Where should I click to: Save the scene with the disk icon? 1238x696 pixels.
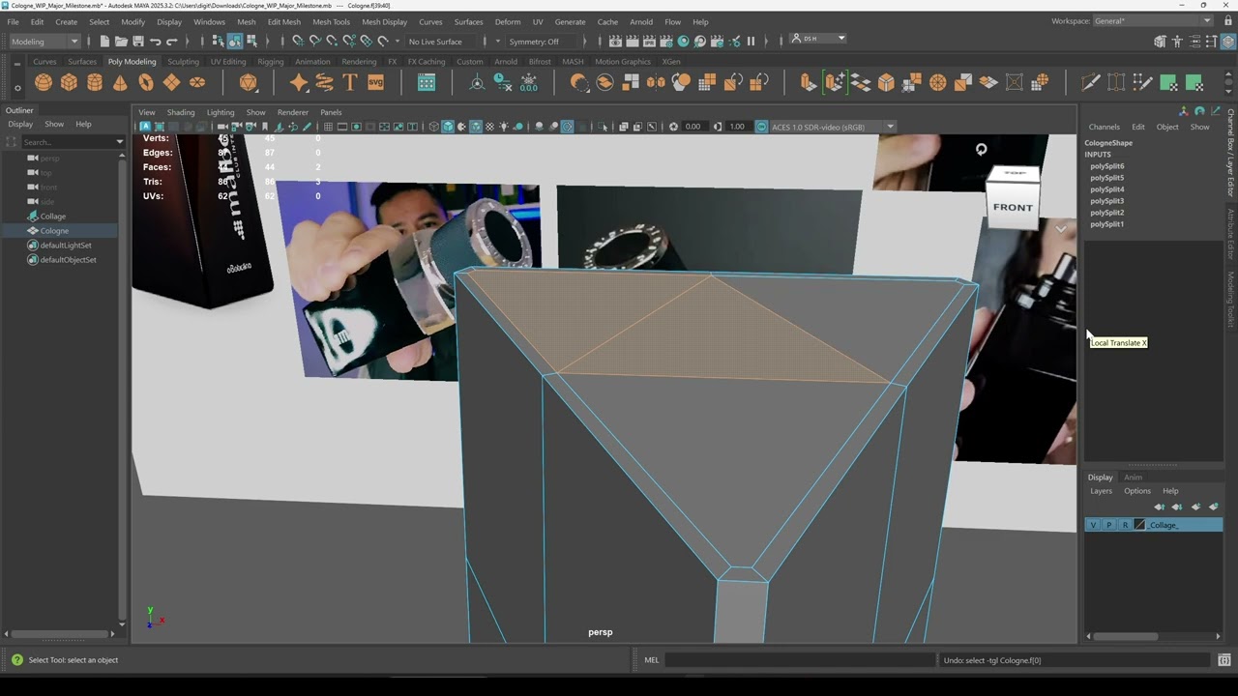pyautogui.click(x=138, y=42)
